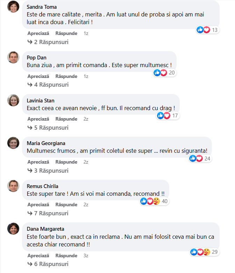Screen dimensions: 235x273
Task: Toggle Apreciază on Maria Georgiana's comment
Action: (38, 162)
